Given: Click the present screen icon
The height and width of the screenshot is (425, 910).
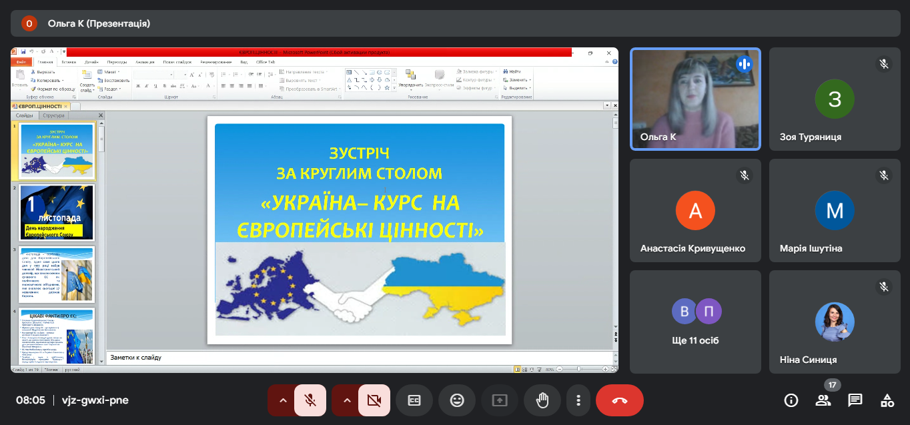Looking at the screenshot, I should point(500,400).
